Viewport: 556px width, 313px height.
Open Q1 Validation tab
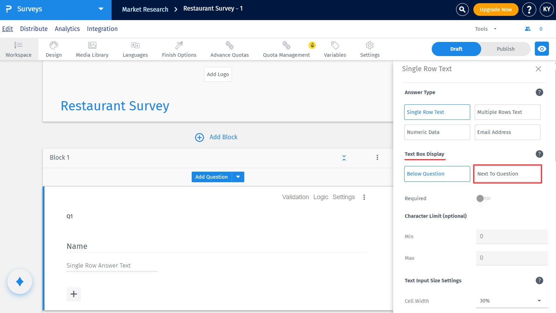tap(295, 197)
